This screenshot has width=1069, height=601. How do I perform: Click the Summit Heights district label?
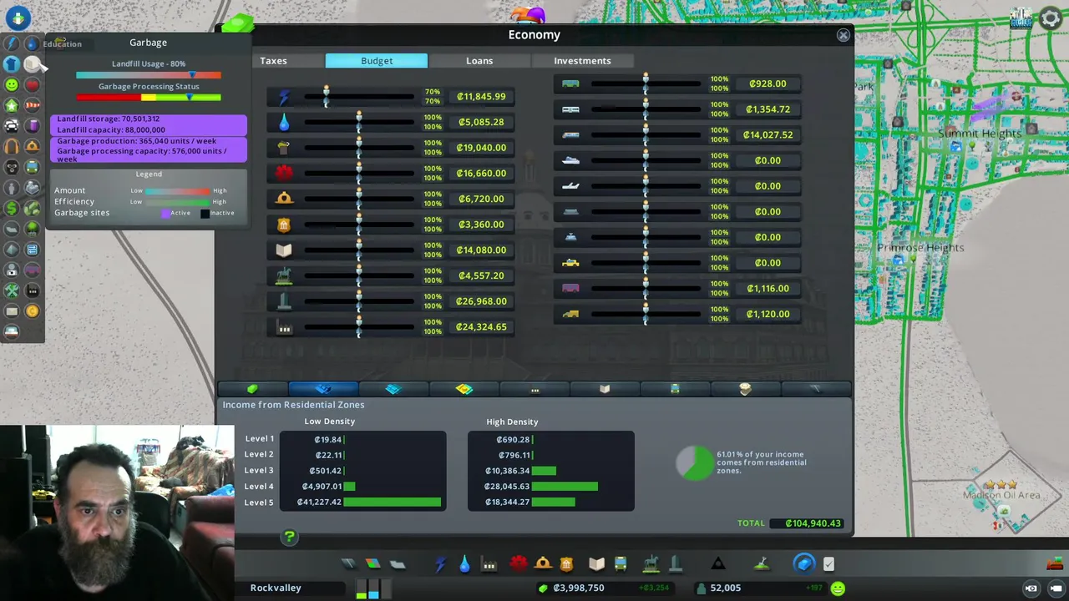click(x=980, y=134)
